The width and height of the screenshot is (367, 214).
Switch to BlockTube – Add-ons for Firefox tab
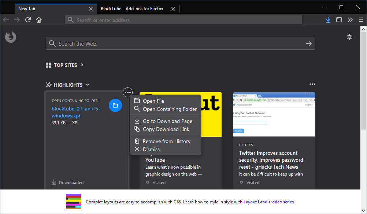(132, 9)
